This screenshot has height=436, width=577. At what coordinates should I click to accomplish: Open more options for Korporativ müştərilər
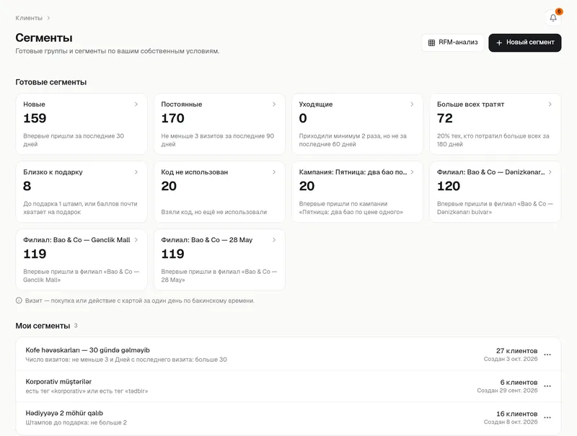tap(547, 386)
